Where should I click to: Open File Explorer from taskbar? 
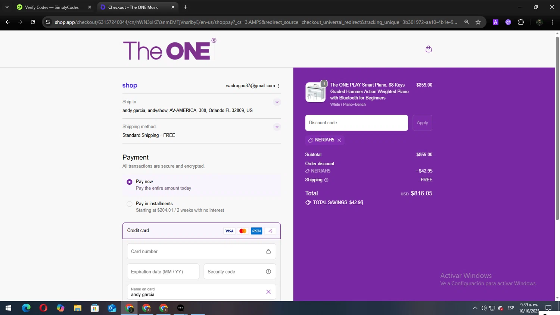(78, 308)
